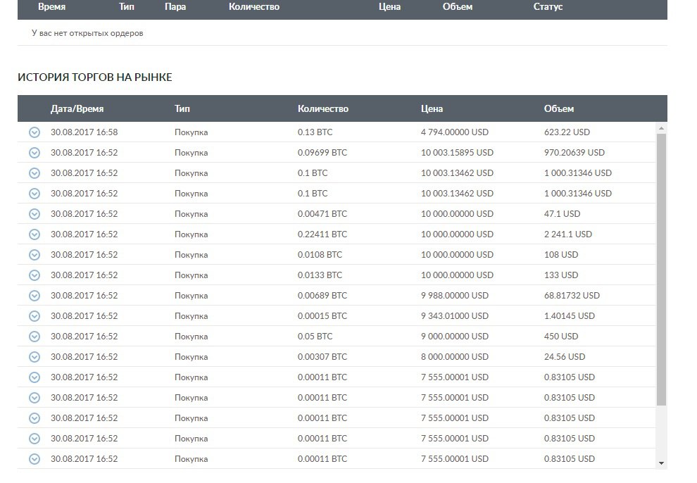Screen dimensions: 697x483
Task: Click the Время header in open orders table
Action: [51, 7]
